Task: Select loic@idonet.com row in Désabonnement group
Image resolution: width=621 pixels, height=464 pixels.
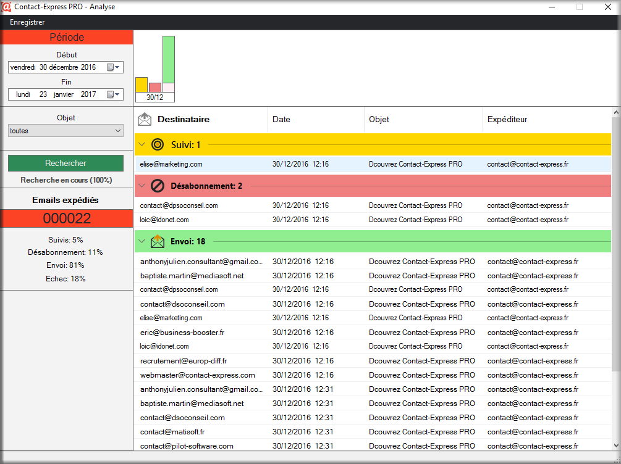Action: point(373,220)
